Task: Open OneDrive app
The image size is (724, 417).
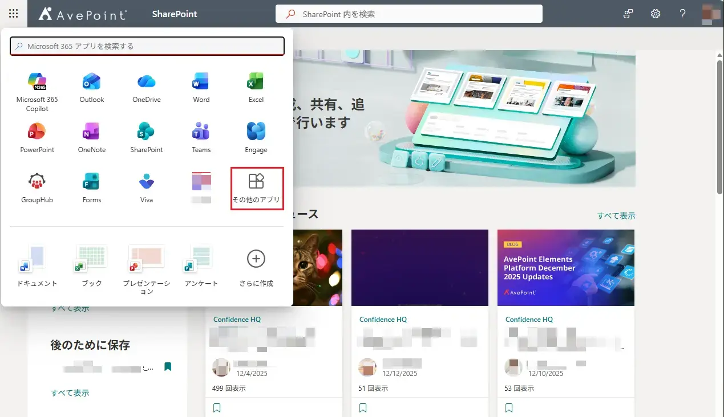Action: tap(147, 88)
